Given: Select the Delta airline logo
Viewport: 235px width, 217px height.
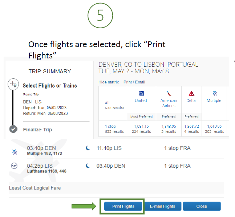Looking at the screenshot, I should (x=191, y=94).
